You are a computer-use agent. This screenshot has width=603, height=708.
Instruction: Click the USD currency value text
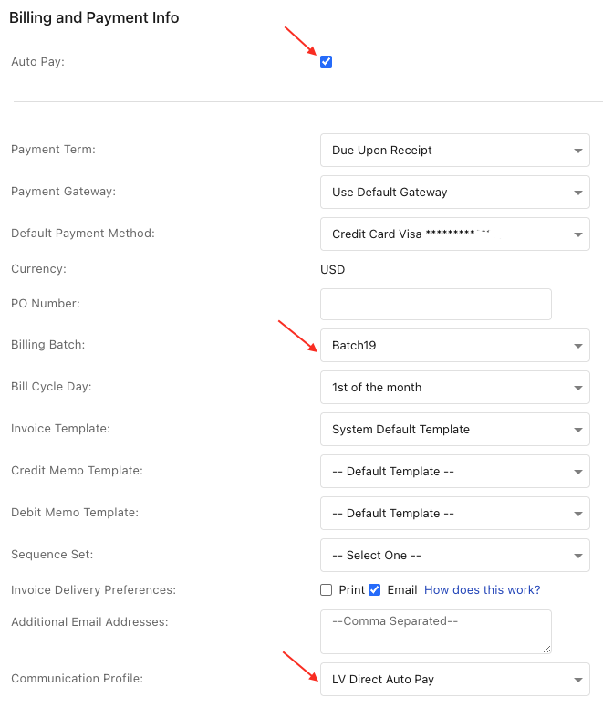[333, 270]
